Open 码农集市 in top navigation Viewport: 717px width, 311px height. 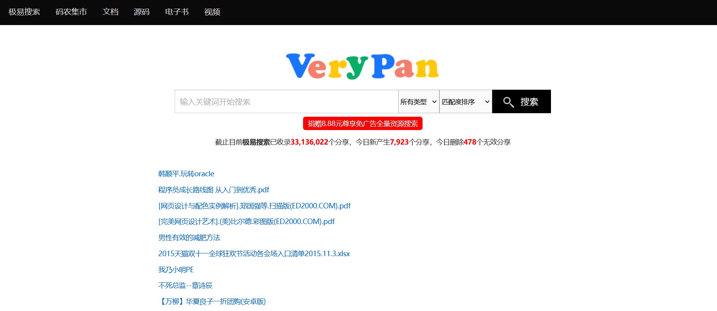(71, 12)
